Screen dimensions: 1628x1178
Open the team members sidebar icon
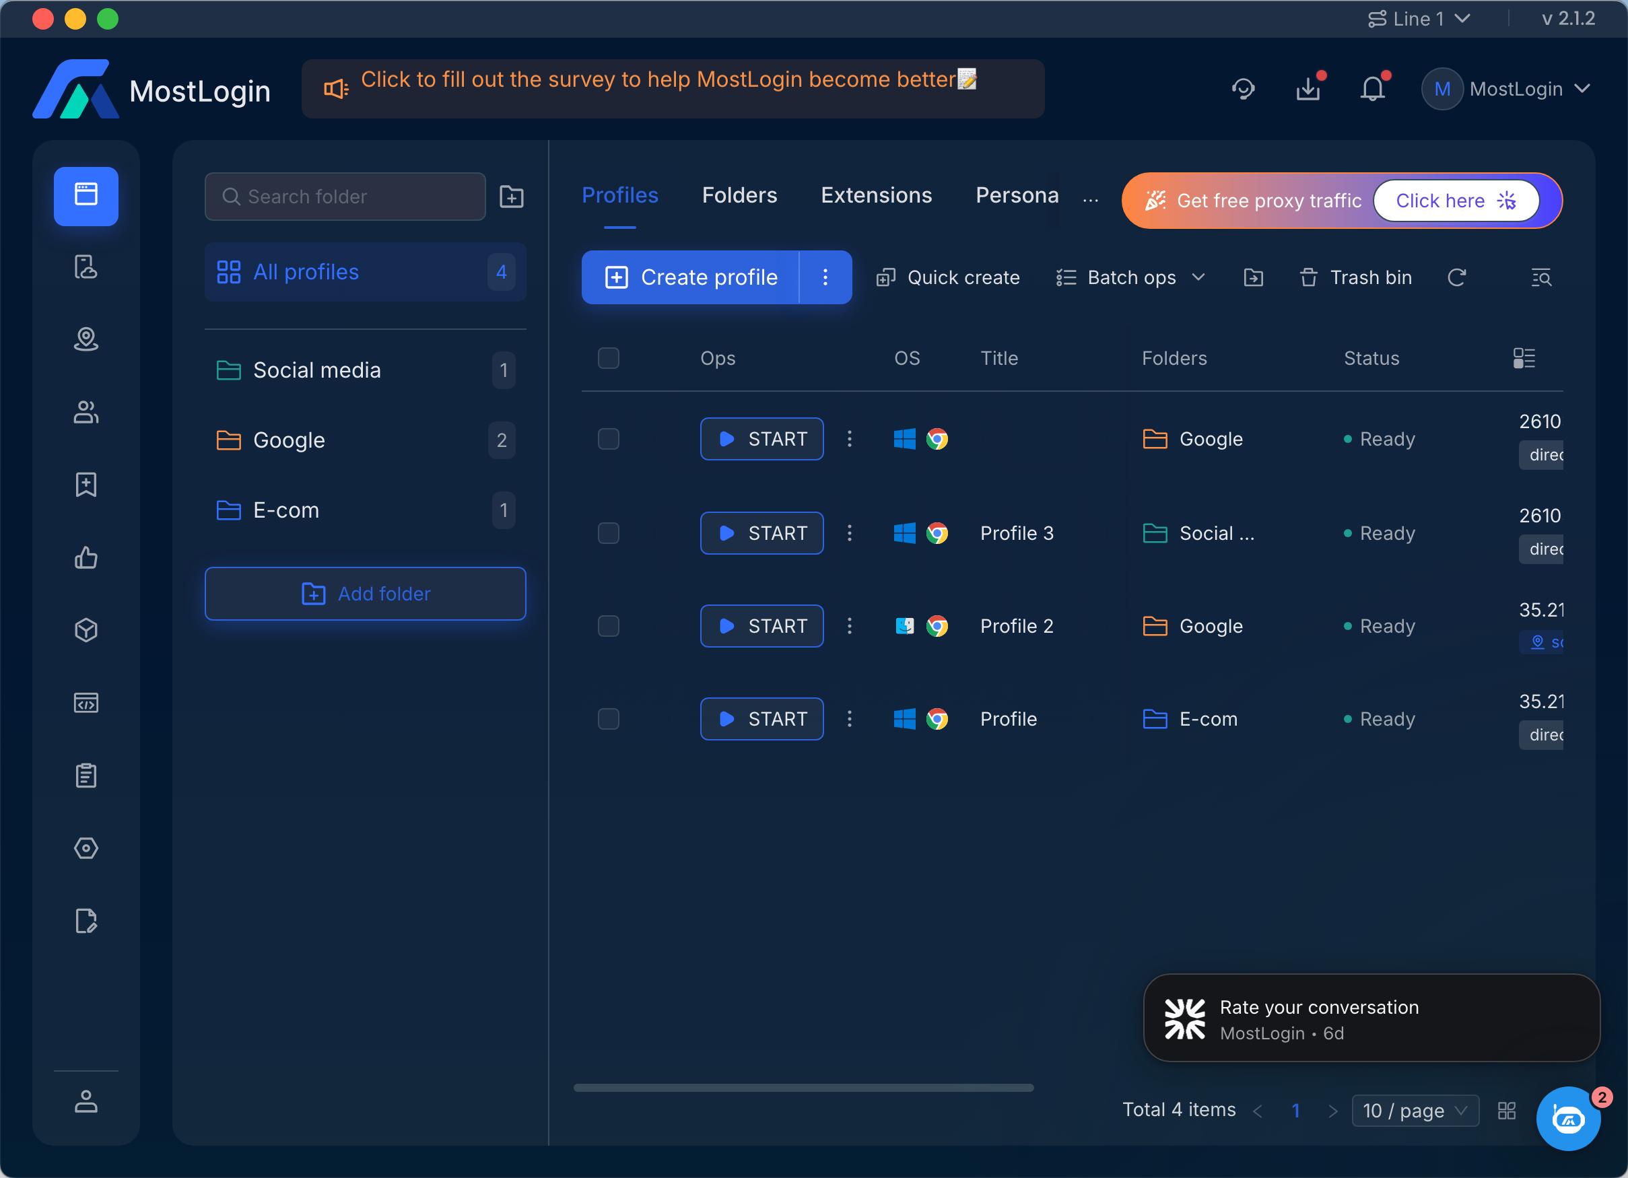[86, 412]
